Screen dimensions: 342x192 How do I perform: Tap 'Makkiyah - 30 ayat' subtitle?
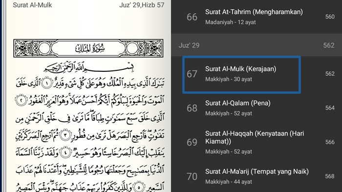229,79
